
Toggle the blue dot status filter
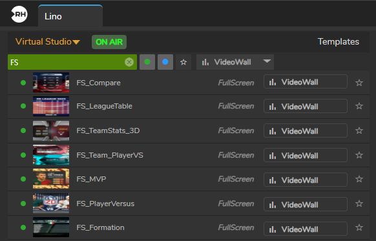165,62
